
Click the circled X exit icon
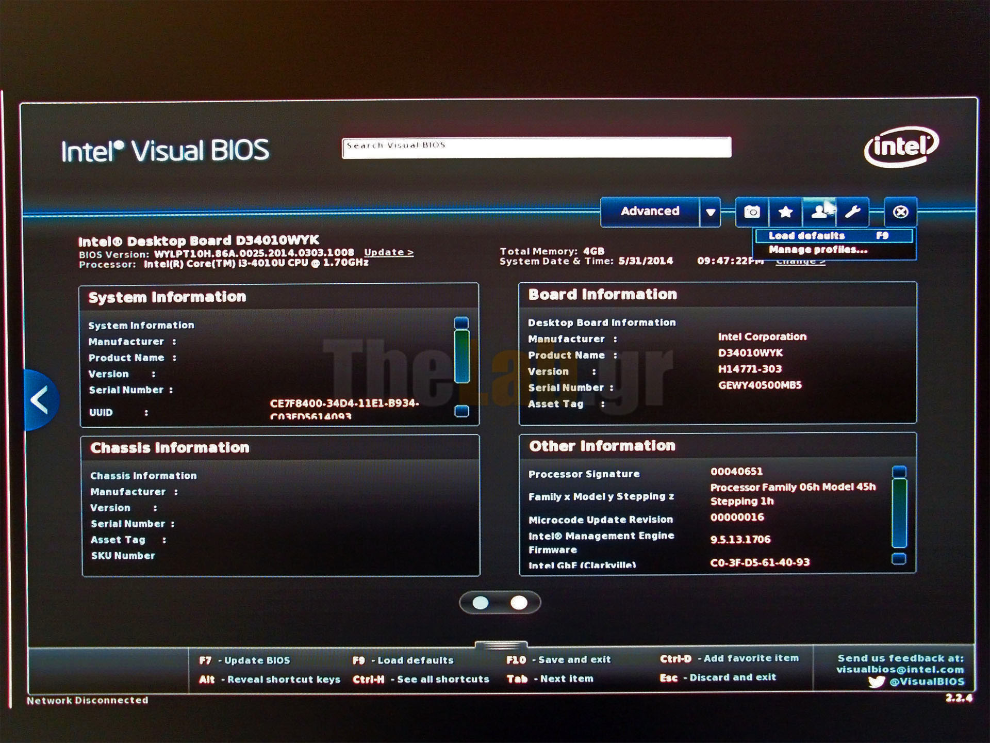[x=900, y=212]
